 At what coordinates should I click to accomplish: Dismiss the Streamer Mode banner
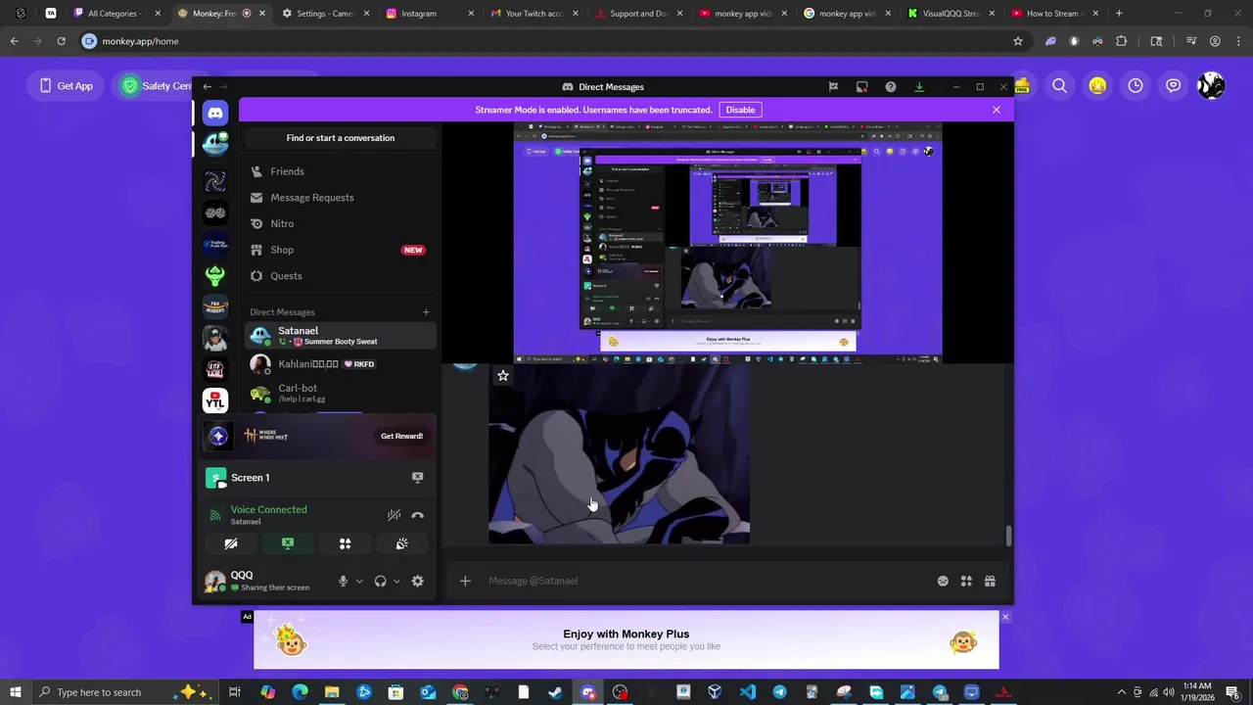click(997, 110)
